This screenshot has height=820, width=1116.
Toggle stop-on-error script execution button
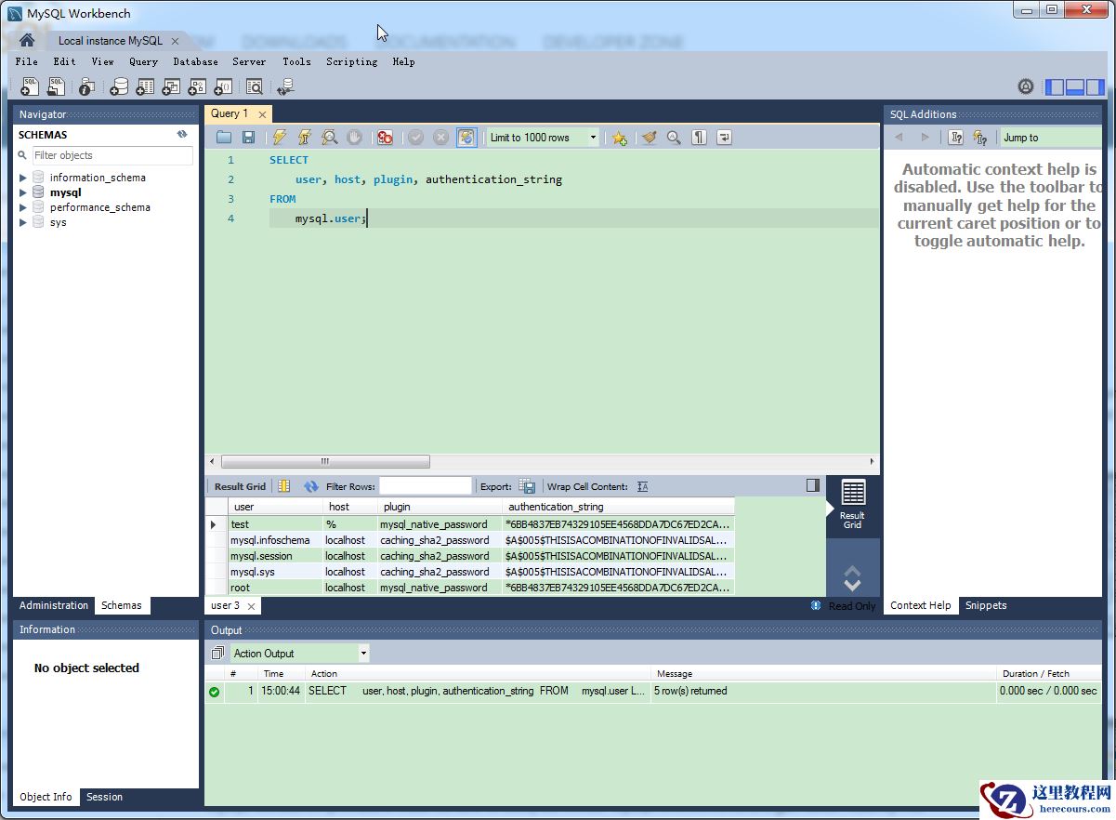click(x=385, y=138)
